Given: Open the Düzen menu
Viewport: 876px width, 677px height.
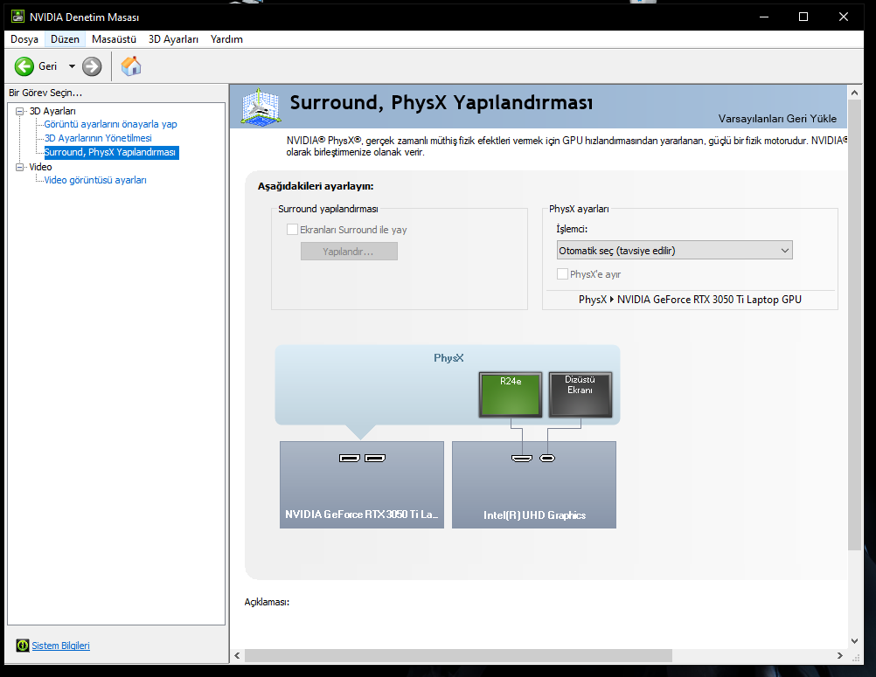Looking at the screenshot, I should coord(65,39).
